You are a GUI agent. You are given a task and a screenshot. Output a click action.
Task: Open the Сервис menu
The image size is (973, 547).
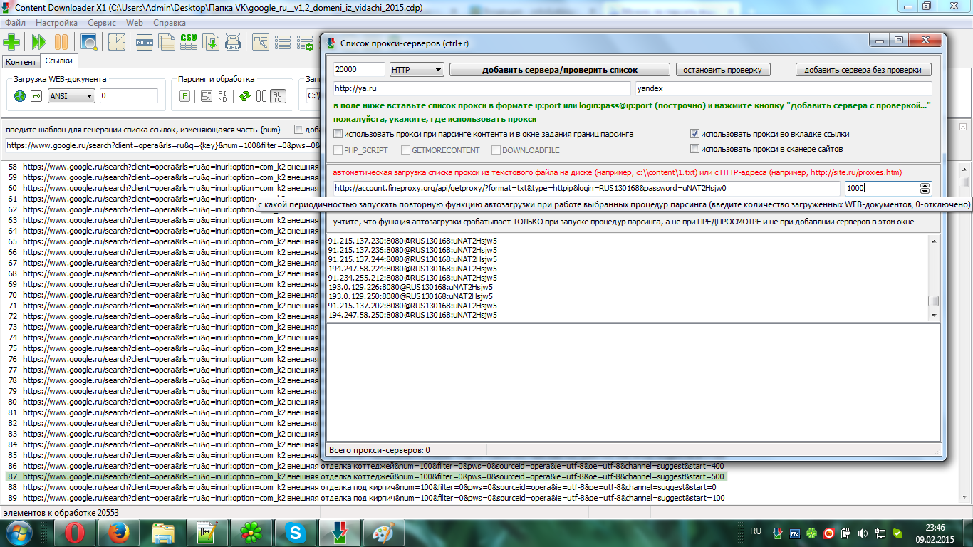(x=102, y=23)
